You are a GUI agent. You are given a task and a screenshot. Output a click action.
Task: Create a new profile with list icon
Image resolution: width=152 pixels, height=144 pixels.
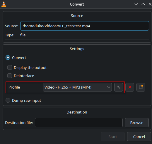[141, 87]
